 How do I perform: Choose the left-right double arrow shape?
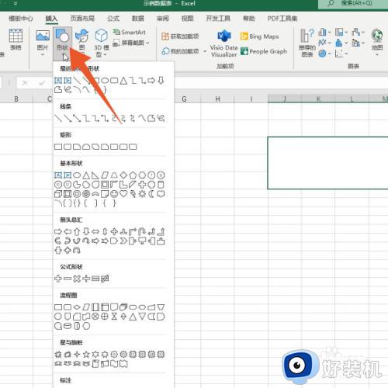click(x=95, y=231)
